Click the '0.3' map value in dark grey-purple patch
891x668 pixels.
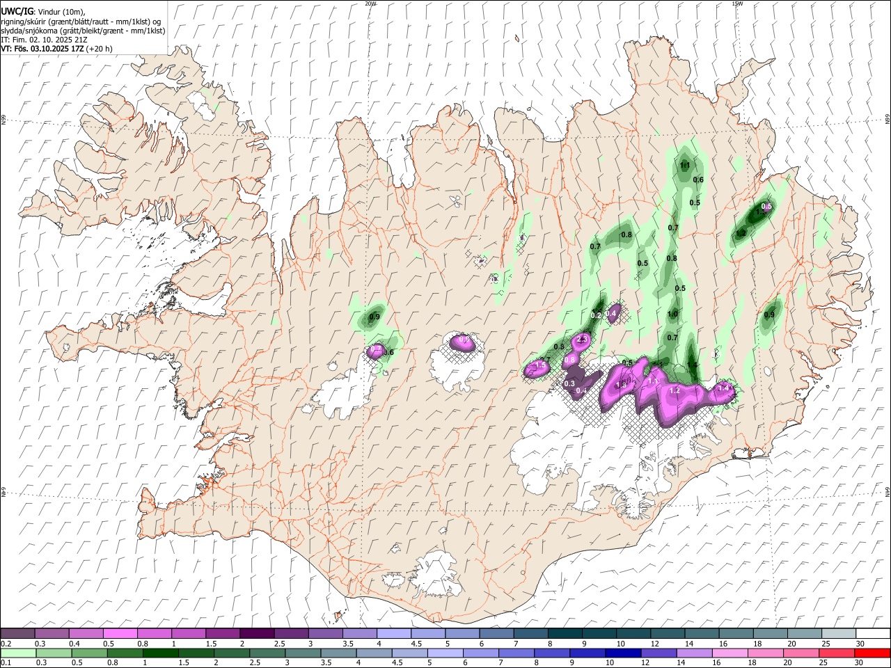tap(569, 383)
